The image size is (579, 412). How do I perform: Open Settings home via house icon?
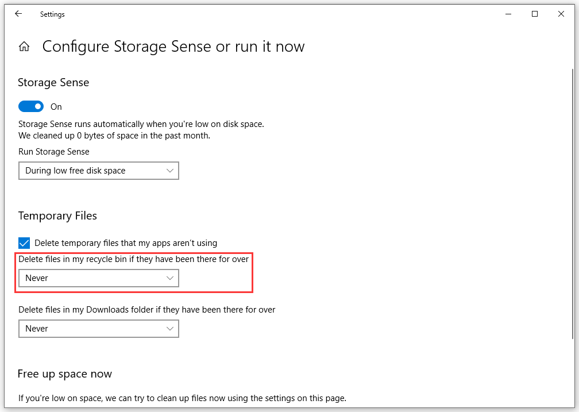point(24,47)
